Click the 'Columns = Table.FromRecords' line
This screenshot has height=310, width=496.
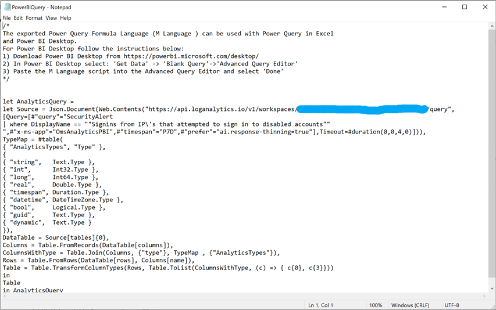pyautogui.click(x=88, y=246)
